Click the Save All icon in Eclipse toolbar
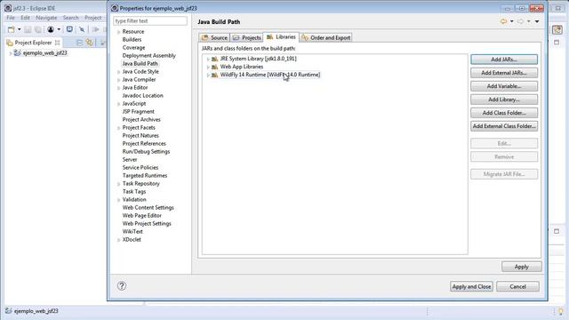Viewport: 569px width, 320px height. [37, 29]
